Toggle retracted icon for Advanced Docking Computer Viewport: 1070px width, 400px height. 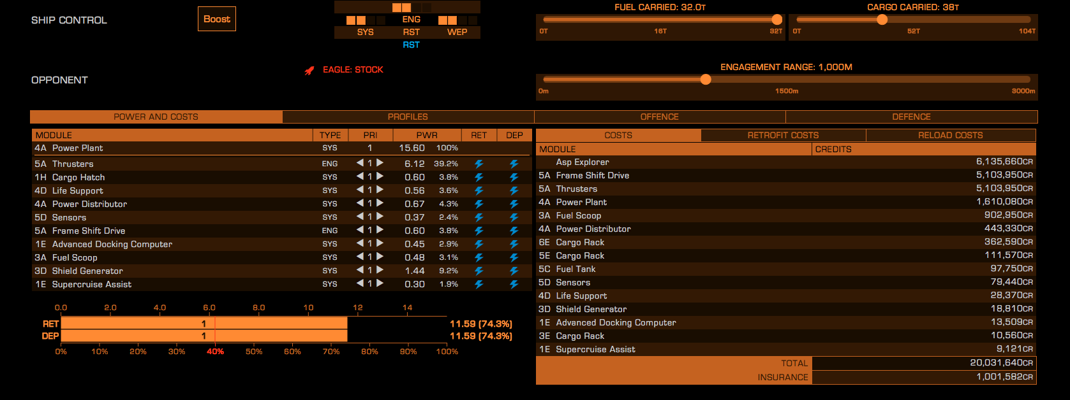click(x=479, y=244)
